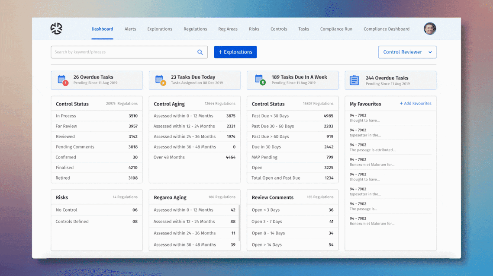Screen dimensions: 493x276
Task: Select the For Review row
Action: [x=97, y=126]
